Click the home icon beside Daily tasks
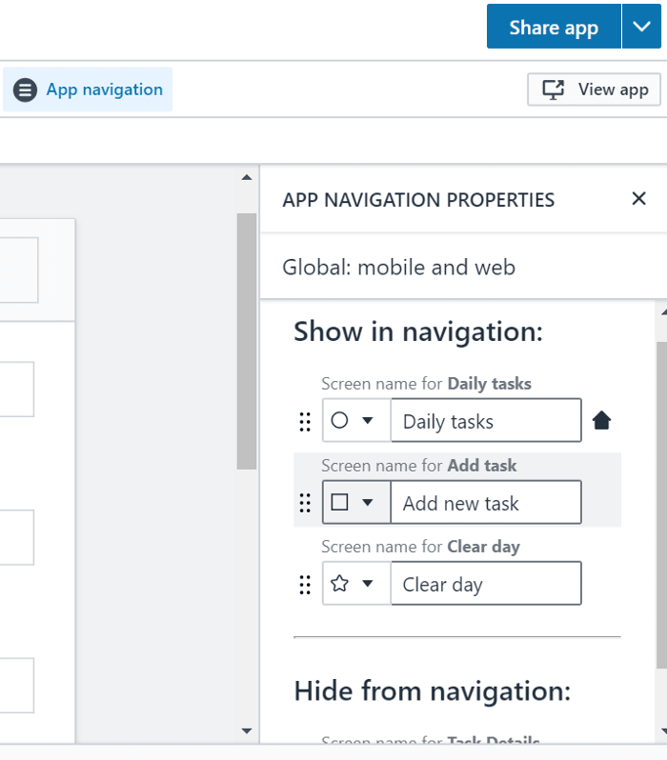The height and width of the screenshot is (760, 667). click(601, 420)
